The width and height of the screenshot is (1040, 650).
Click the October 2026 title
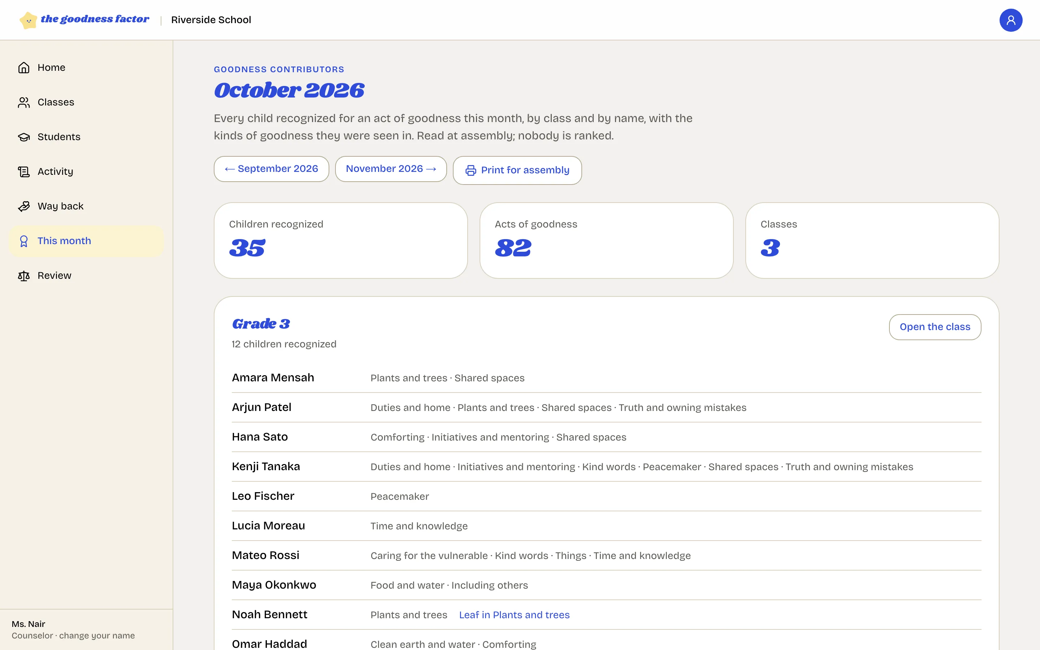[x=289, y=90]
